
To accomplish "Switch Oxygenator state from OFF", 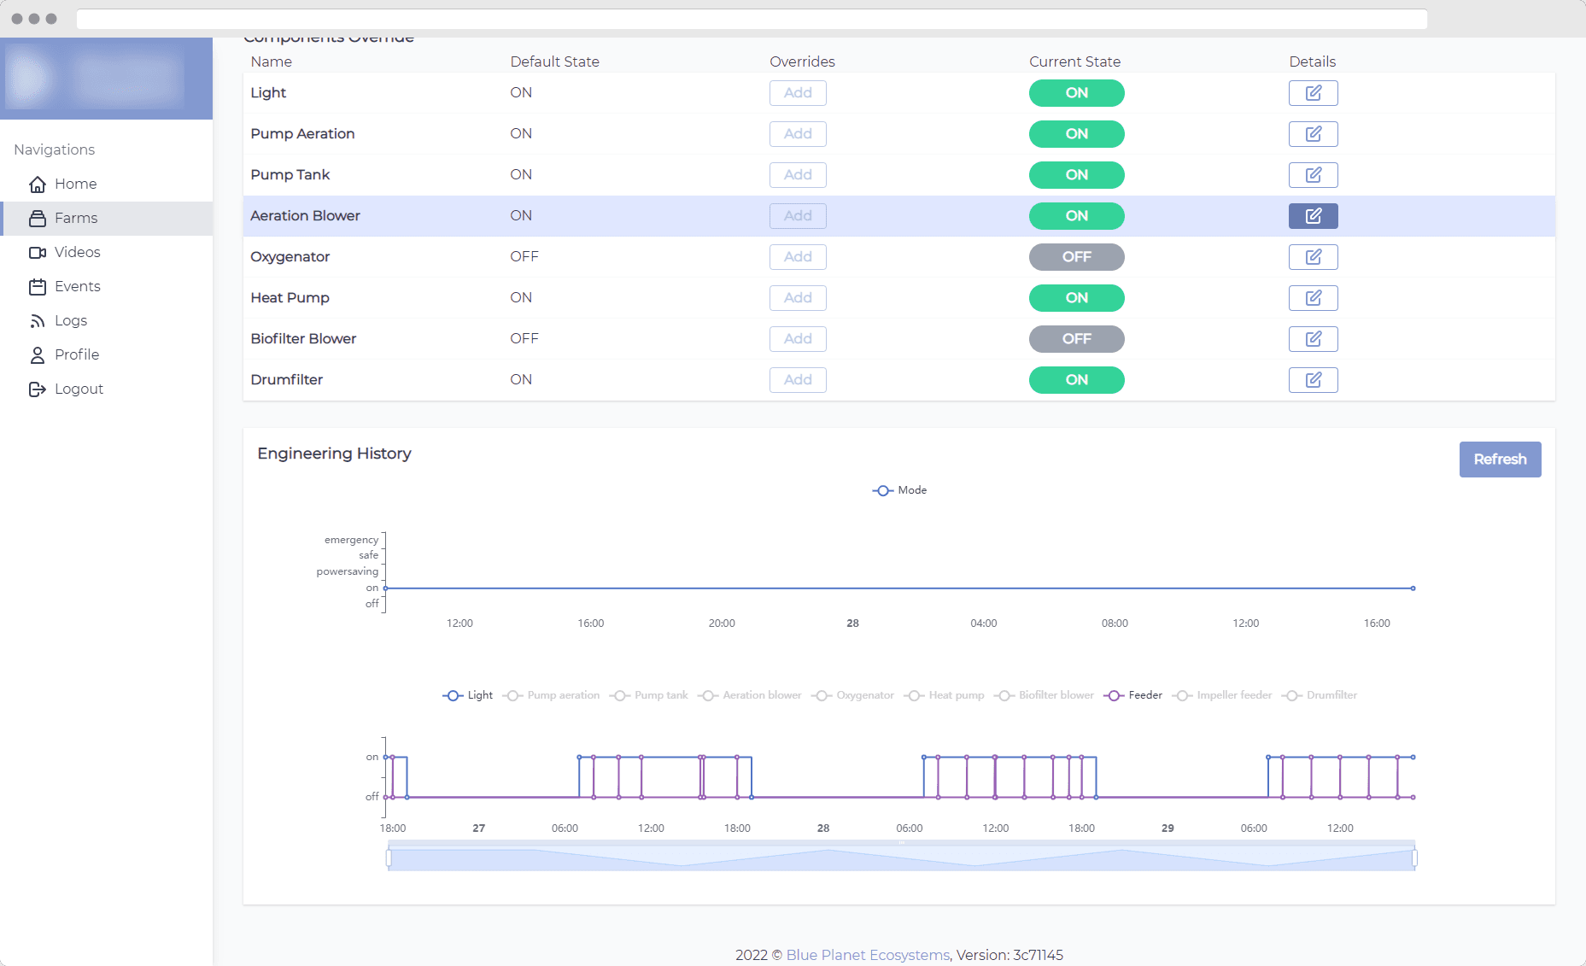I will tap(1076, 256).
